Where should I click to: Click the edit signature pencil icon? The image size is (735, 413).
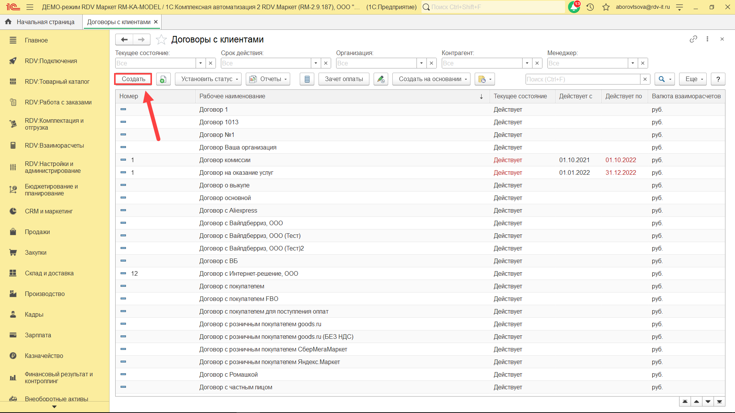click(381, 79)
